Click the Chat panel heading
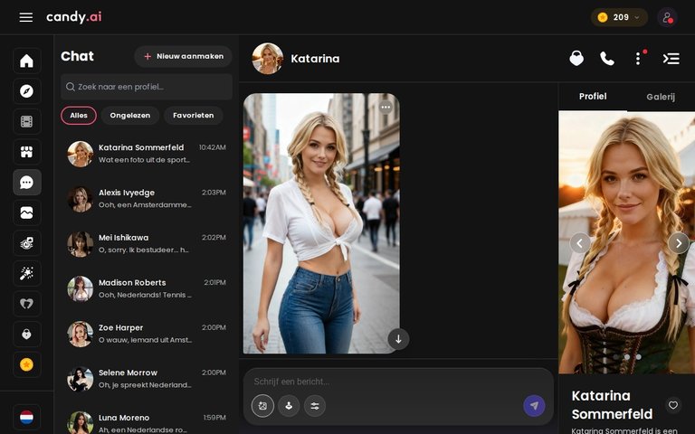Viewport: 695px width, 434px height. point(77,56)
